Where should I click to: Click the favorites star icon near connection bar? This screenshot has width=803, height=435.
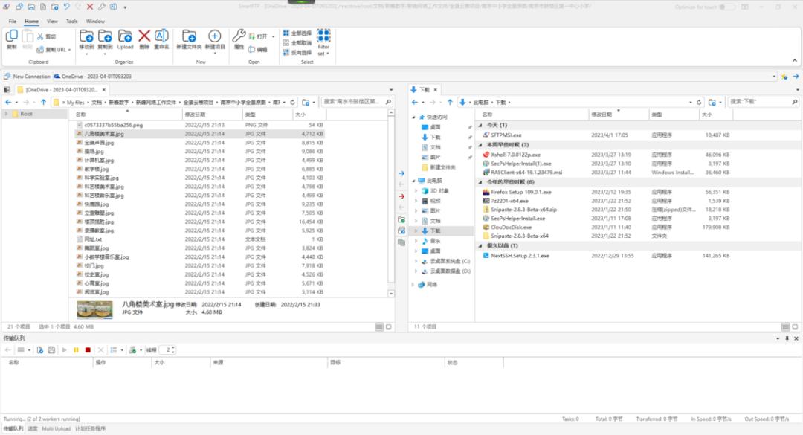(784, 77)
